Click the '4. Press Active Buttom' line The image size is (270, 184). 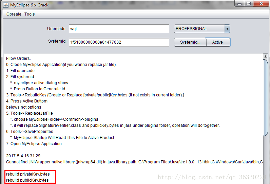pos(27,101)
